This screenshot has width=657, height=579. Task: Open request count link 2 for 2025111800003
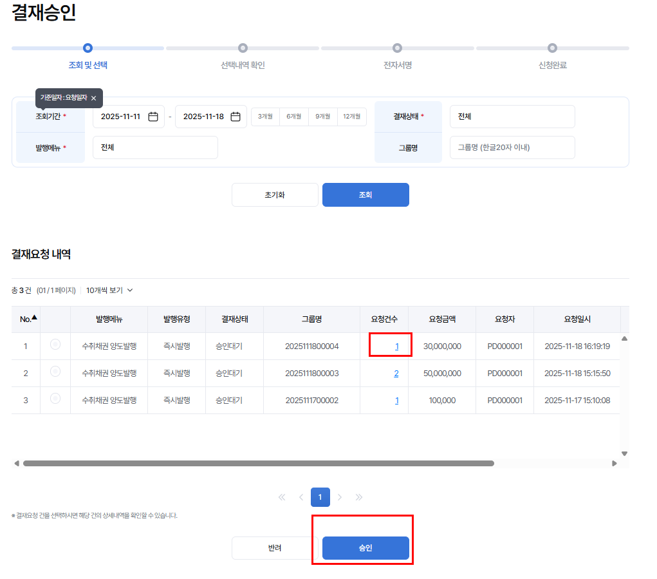click(x=396, y=373)
